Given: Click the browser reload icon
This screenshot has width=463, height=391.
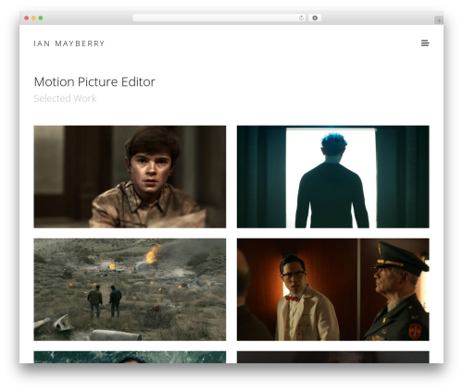Looking at the screenshot, I should pyautogui.click(x=301, y=18).
